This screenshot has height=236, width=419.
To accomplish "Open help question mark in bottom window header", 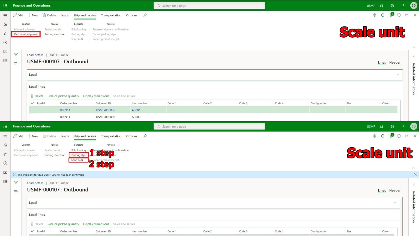I will (x=403, y=126).
